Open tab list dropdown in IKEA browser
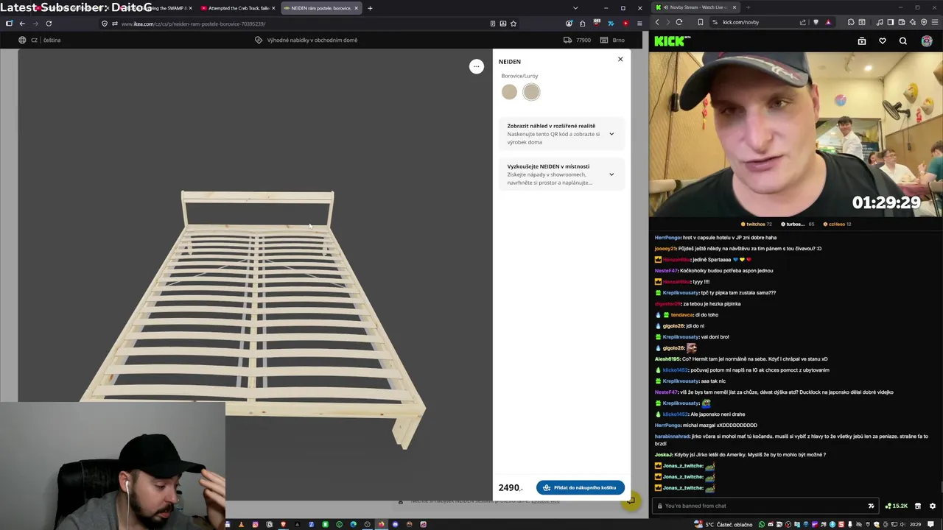 click(x=575, y=8)
